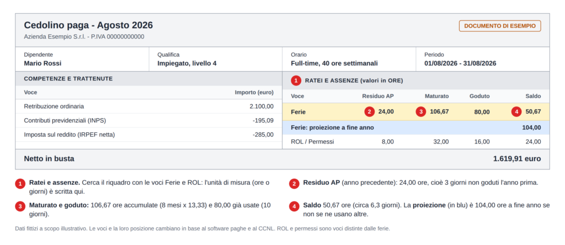Viewport: 565px width, 245px height.
Task: Select the Imposta sul reddito (IRPEF netta) row
Action: (x=148, y=135)
